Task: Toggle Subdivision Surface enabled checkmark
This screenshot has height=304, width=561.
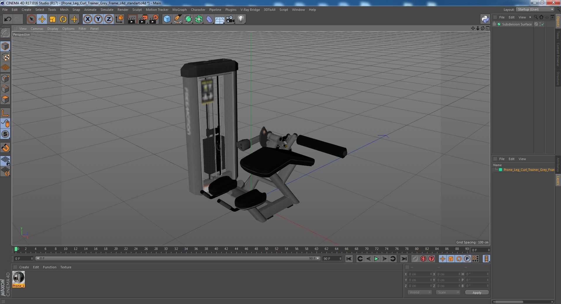Action: [x=543, y=24]
